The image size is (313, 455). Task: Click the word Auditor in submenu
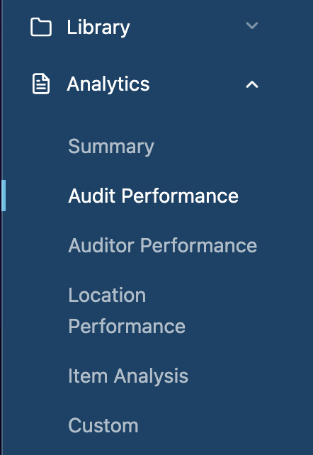[x=101, y=245]
